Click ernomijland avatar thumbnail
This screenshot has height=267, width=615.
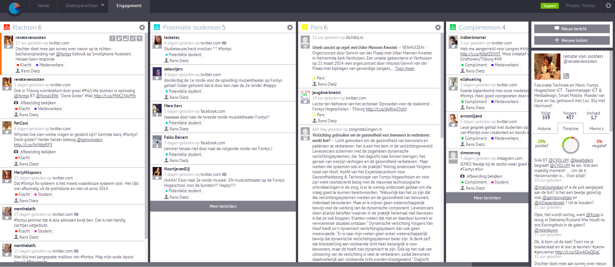pyautogui.click(x=453, y=120)
